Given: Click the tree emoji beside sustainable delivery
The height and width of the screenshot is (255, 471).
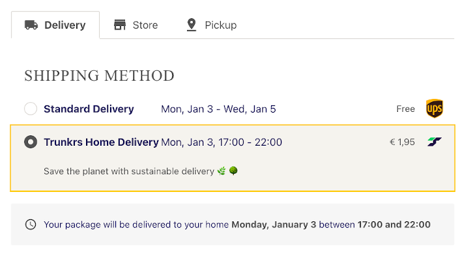Looking at the screenshot, I should pyautogui.click(x=233, y=170).
